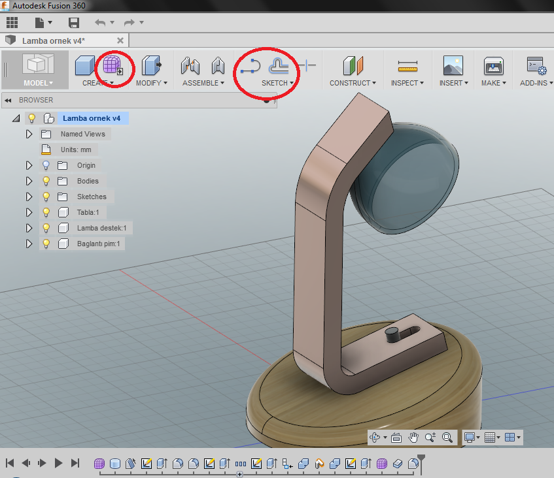Viewport: 554px width, 478px height.
Task: Open the SKETCH menu
Action: [277, 83]
